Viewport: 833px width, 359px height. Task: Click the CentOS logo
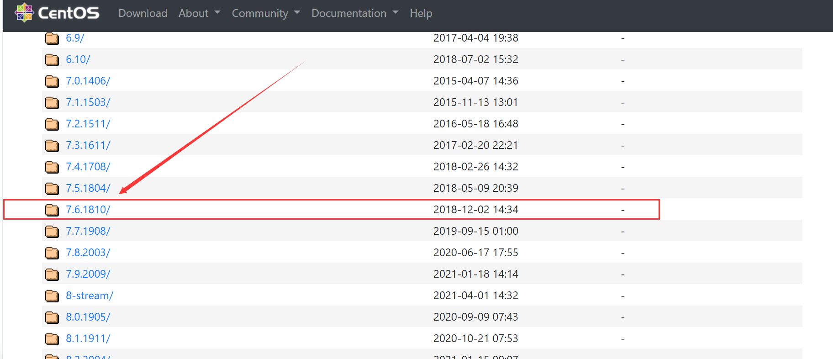(x=57, y=13)
